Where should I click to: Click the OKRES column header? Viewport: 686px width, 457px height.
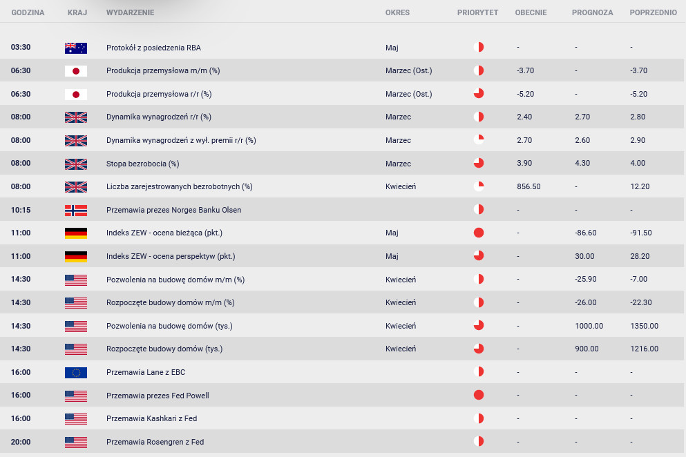397,12
